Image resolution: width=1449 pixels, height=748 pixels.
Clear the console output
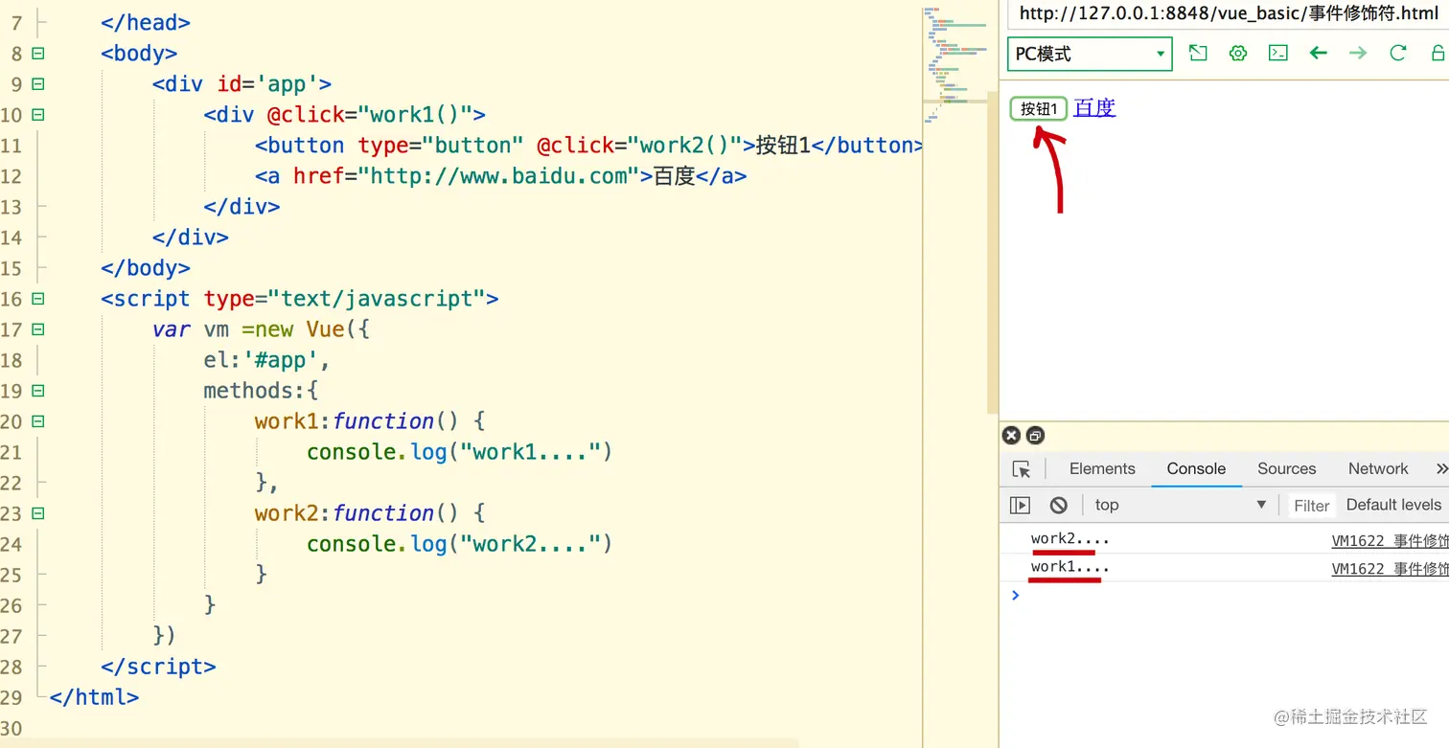[x=1058, y=505]
